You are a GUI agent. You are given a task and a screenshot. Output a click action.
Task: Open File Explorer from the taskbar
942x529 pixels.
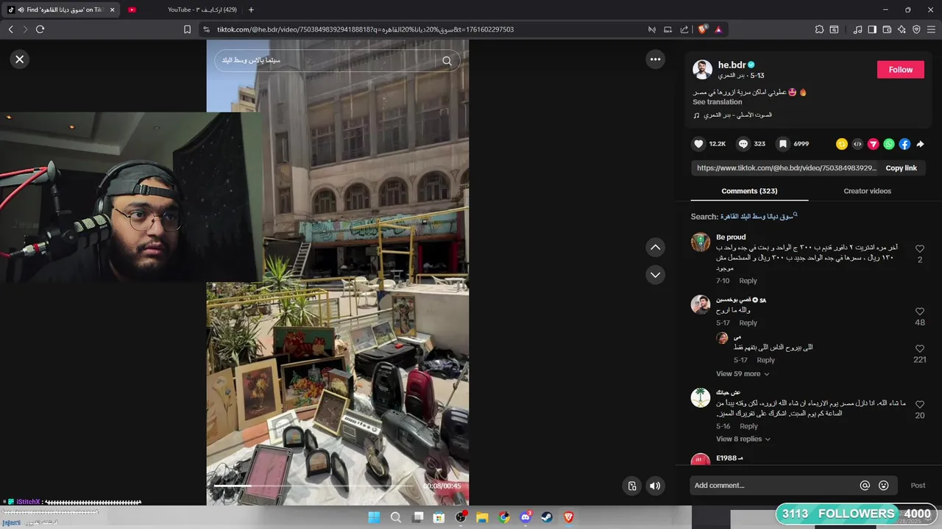[x=482, y=517]
